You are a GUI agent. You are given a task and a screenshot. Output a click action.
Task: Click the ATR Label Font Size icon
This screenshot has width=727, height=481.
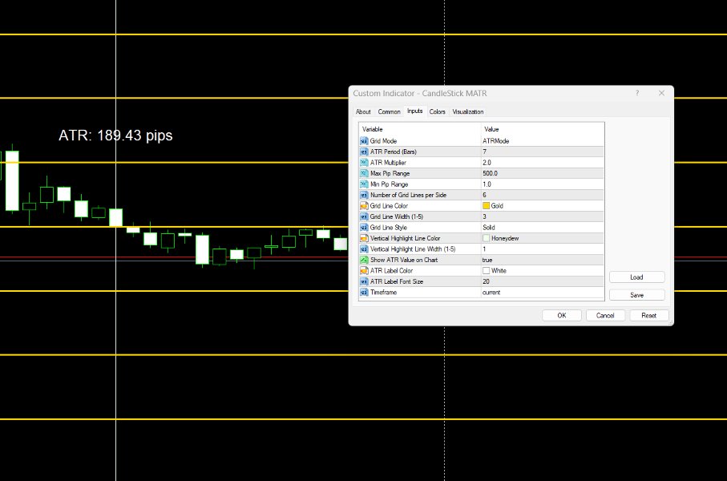coord(364,281)
